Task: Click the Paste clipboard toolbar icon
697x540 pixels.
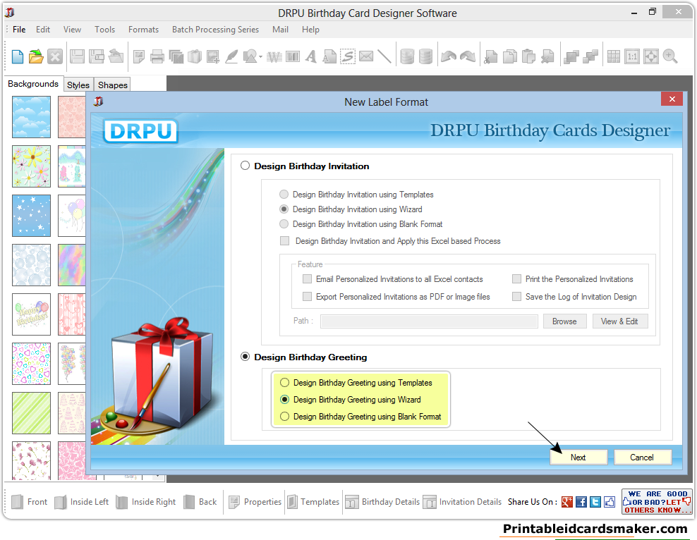Action: click(x=528, y=57)
